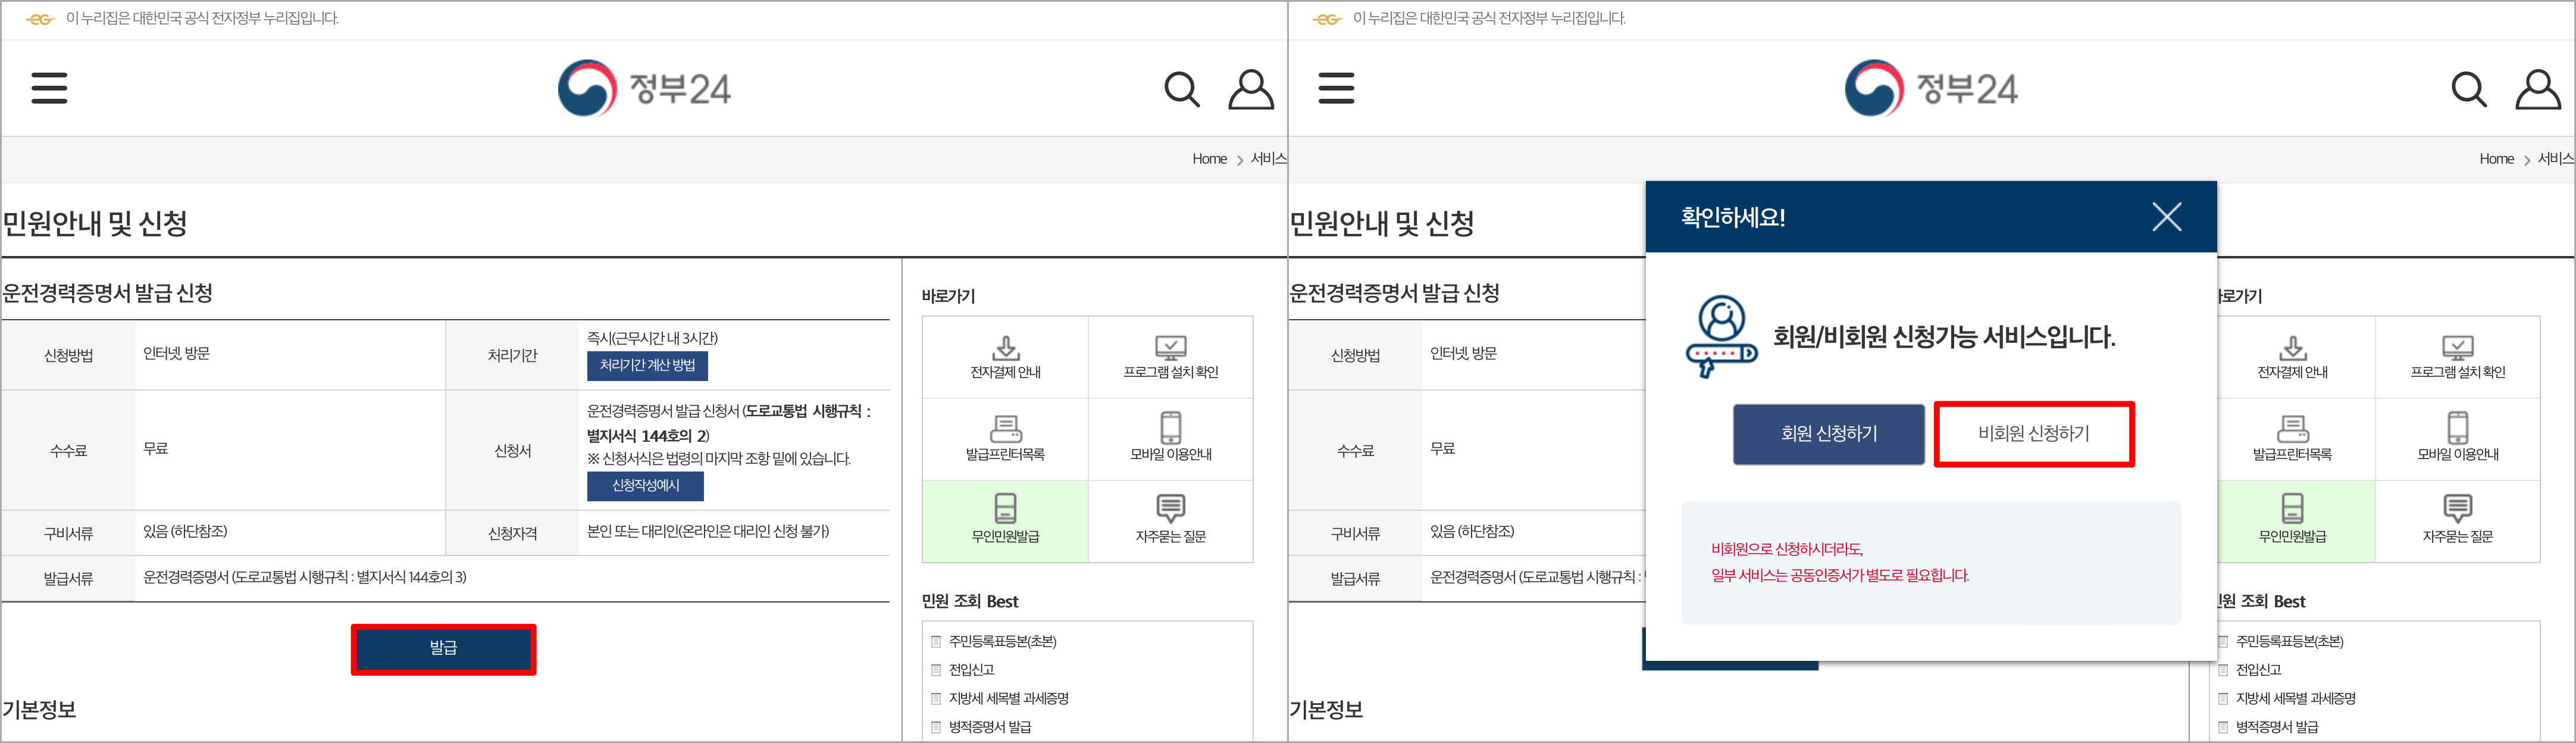
Task: Open 무인민원발급 shortcut in left screenshot
Action: pos(1005,521)
